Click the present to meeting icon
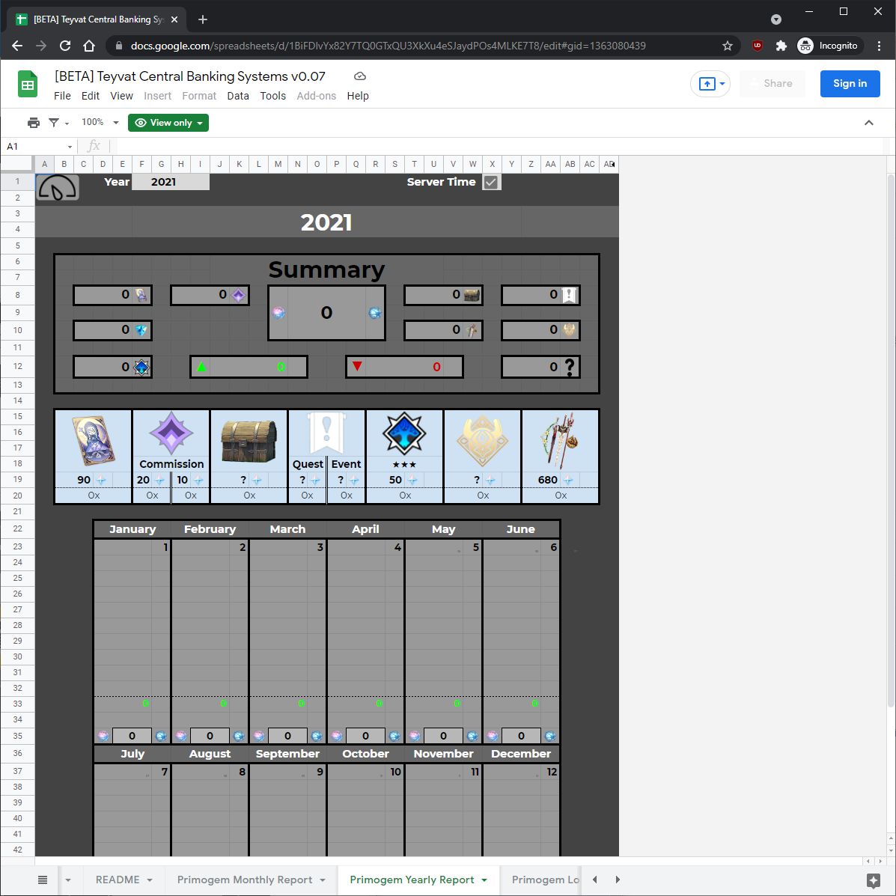896x896 pixels. (707, 84)
